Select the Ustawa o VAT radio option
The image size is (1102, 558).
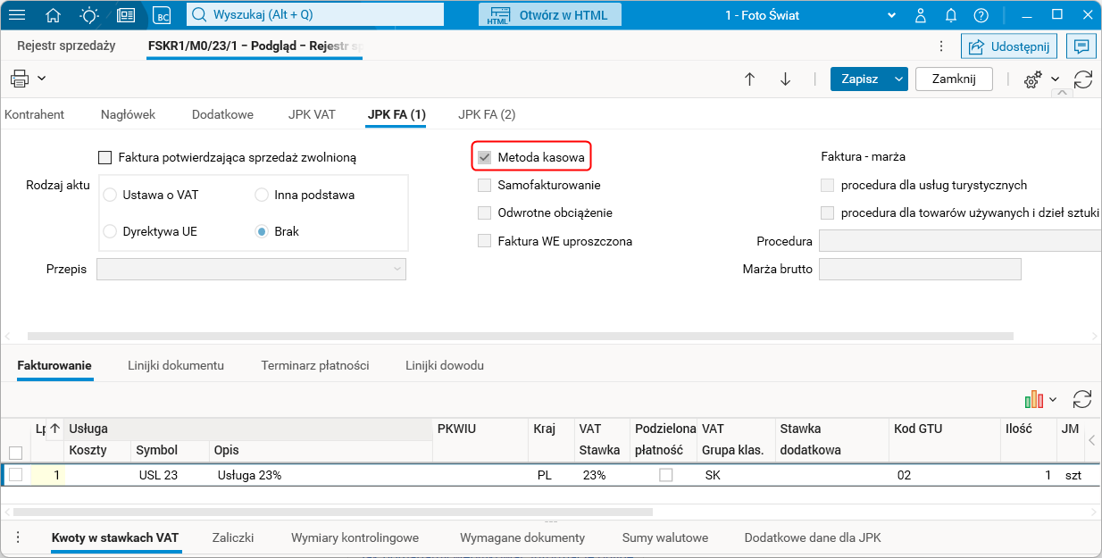(111, 195)
